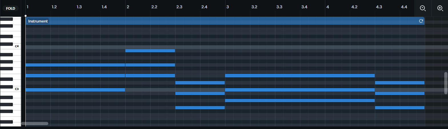448x129 pixels.
Task: Select the E3 note starting at bar 3
Action: click(300, 75)
